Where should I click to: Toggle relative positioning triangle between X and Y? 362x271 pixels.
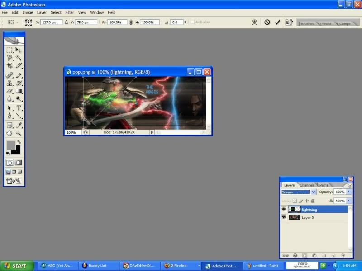66,22
